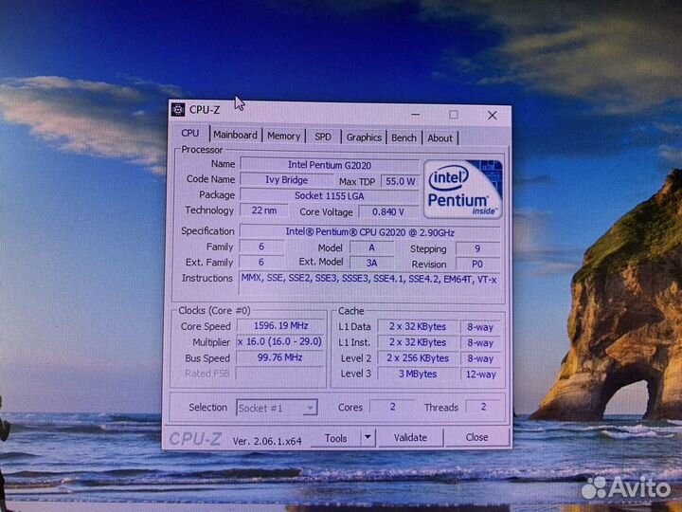Click the L1 Data associativity 8-way
Viewport: 682px width, 512px height.
tap(480, 327)
